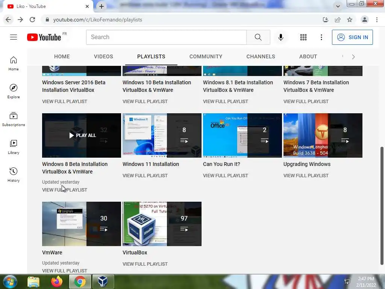This screenshot has width=385, height=289.
Task: Go forward with the browser forward arrow
Action: click(20, 20)
